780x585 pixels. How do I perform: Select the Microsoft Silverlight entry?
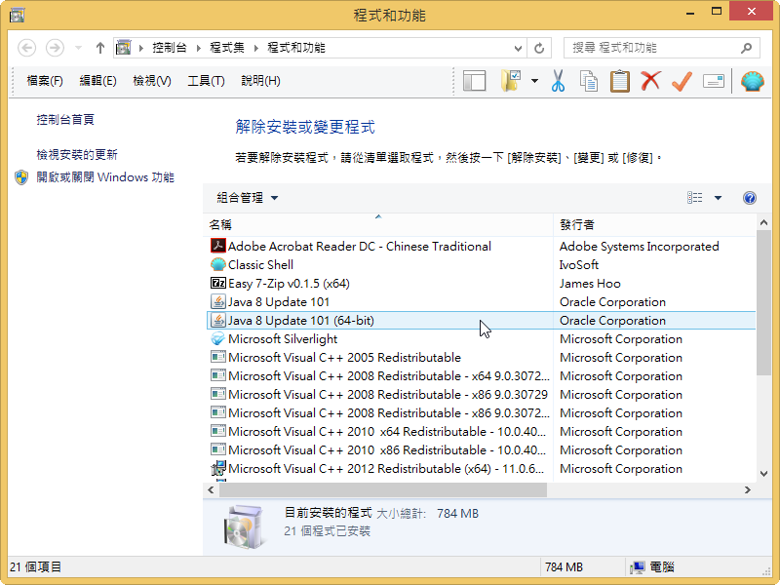tap(481, 338)
